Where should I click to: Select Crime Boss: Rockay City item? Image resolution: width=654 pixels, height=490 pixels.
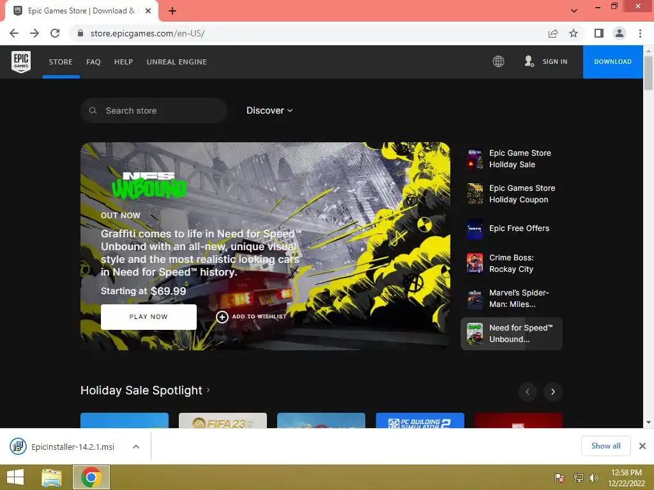pos(512,264)
